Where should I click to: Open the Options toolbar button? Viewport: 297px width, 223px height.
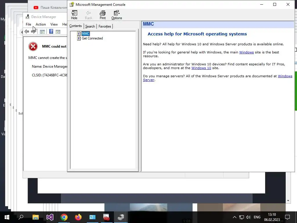click(x=117, y=15)
